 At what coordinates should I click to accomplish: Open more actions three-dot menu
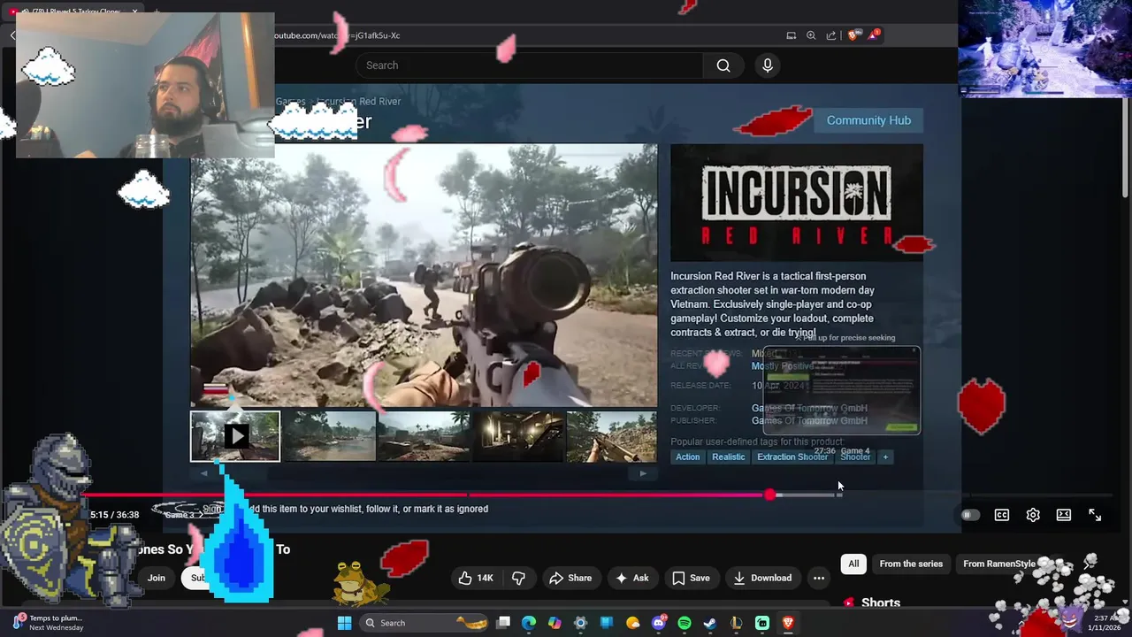(819, 578)
